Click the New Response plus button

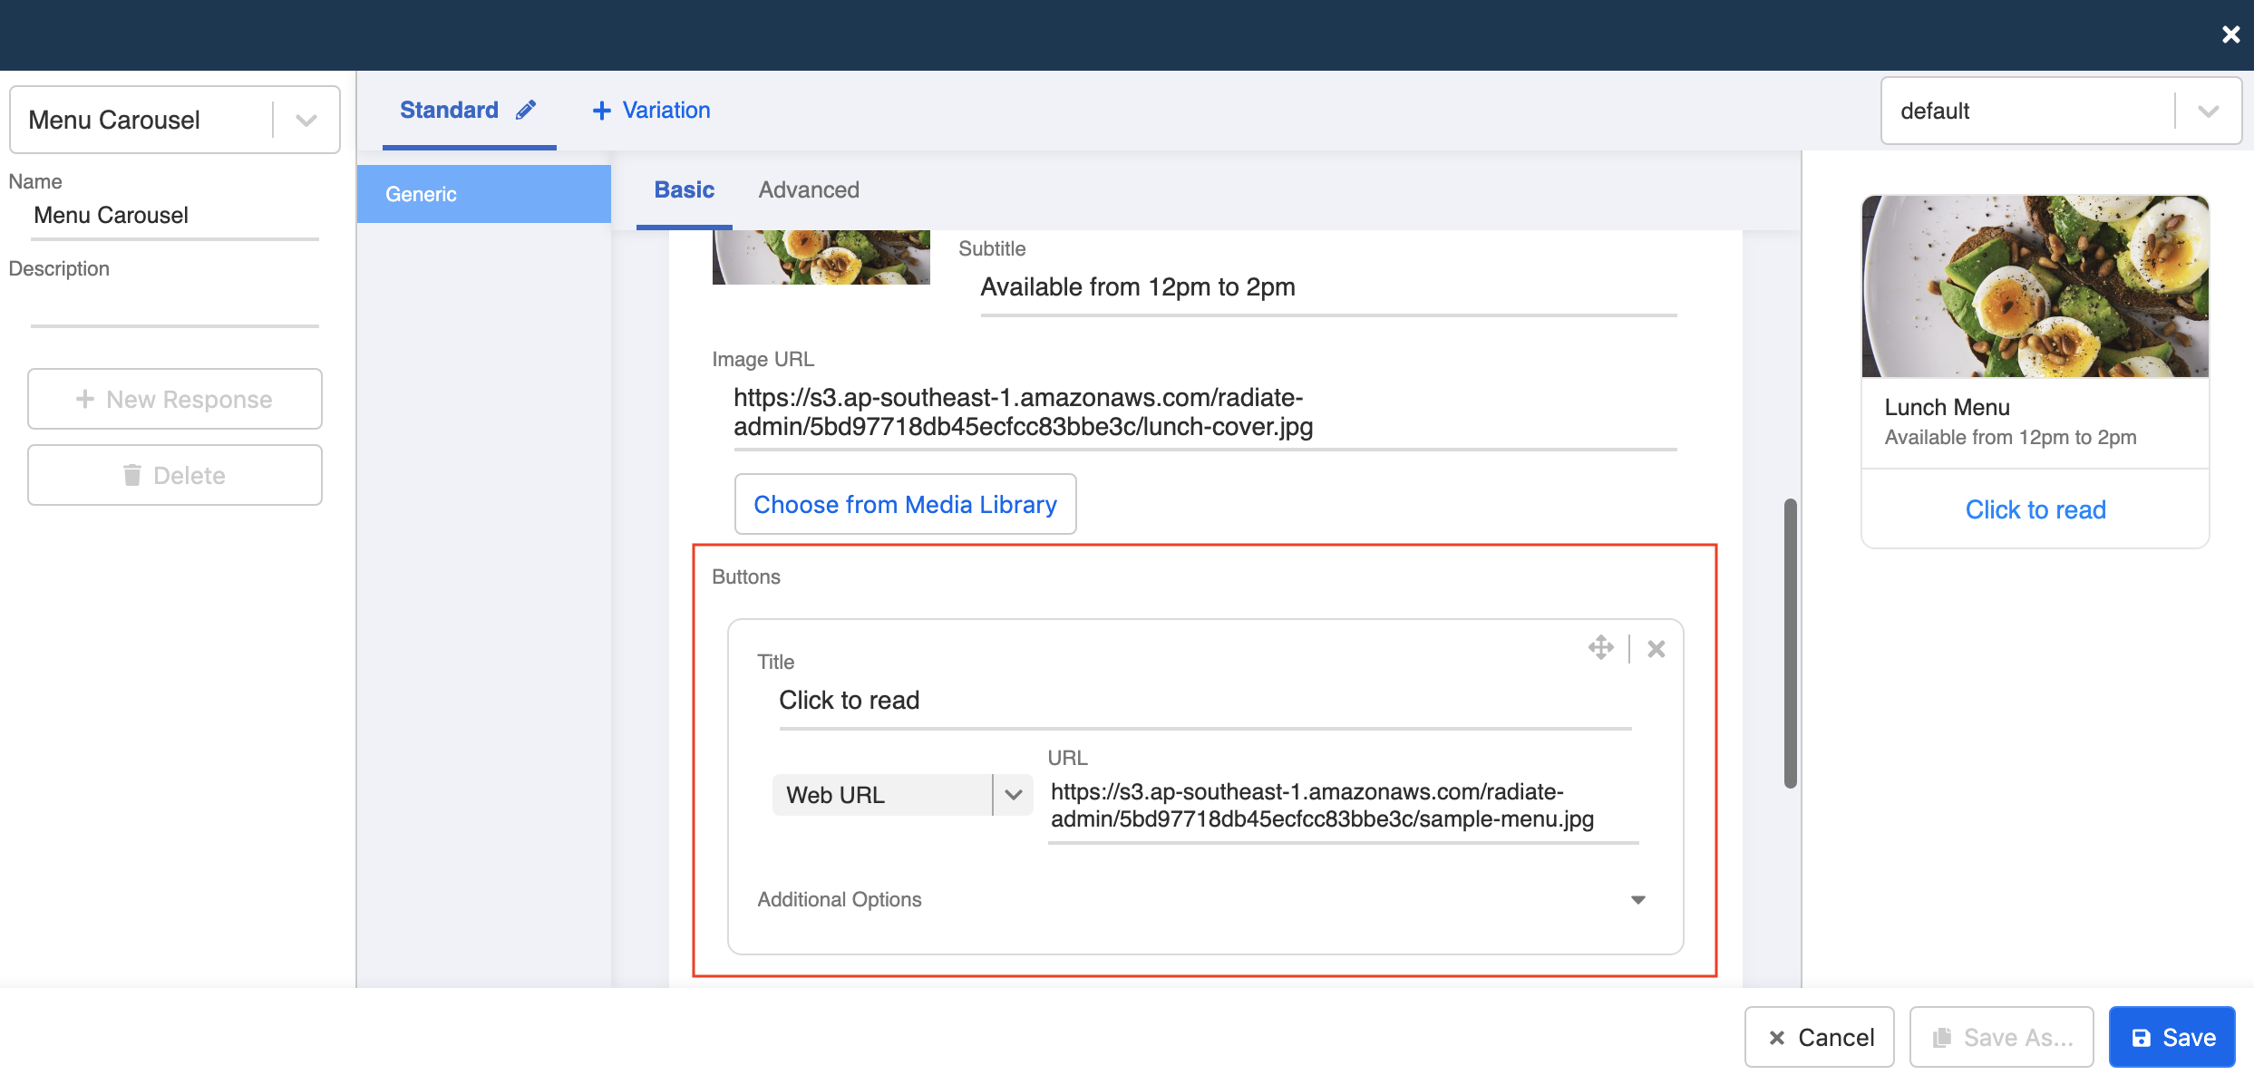175,399
